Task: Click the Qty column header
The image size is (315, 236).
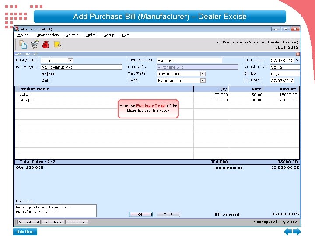Action: coord(211,89)
